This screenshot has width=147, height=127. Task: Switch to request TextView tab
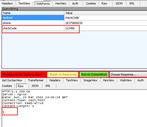pyautogui.click(x=24, y=3)
